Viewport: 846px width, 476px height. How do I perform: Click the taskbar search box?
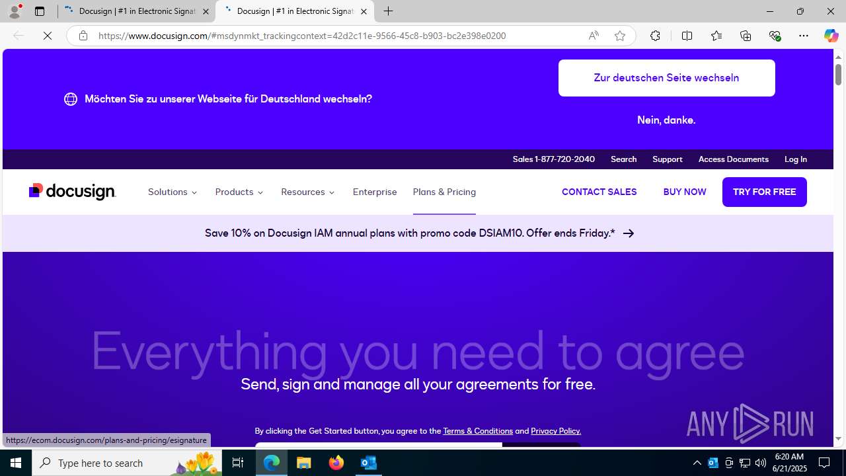128,463
